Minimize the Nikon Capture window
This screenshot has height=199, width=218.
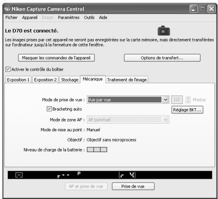(193, 9)
